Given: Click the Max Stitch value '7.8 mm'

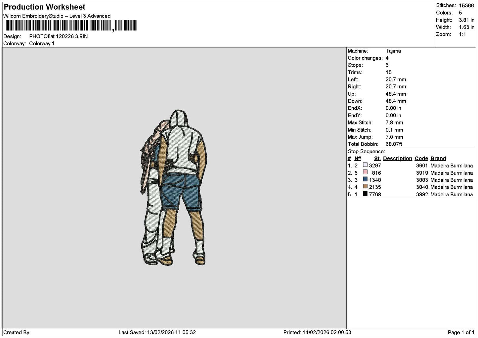Looking at the screenshot, I should [x=394, y=123].
